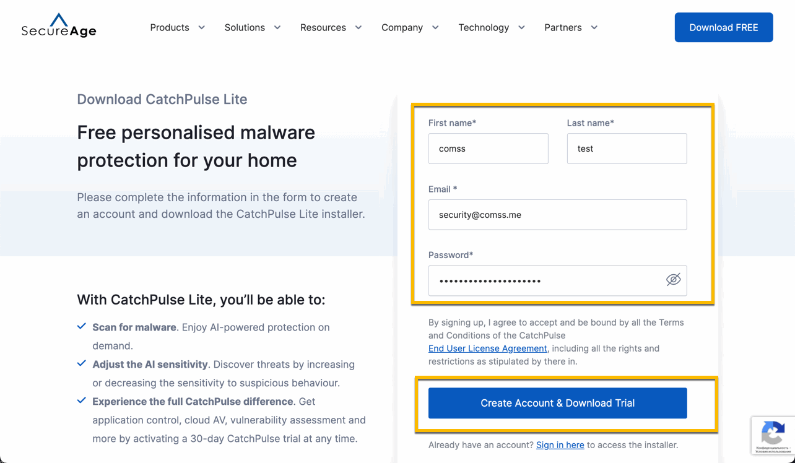Open the SecureAge logo home link
The image size is (795, 463).
pos(59,25)
